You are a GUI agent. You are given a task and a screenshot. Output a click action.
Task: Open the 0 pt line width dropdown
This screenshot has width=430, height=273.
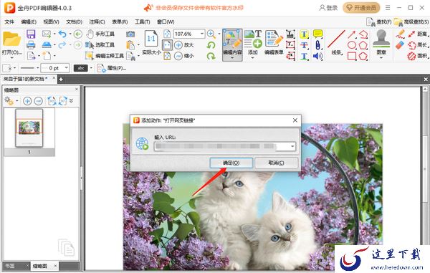66,67
